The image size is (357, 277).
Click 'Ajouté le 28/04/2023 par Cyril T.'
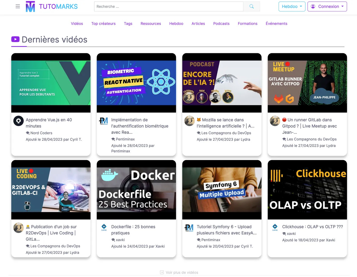tap(54, 139)
